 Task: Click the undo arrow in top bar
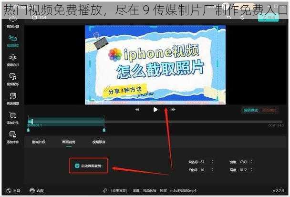229,17
